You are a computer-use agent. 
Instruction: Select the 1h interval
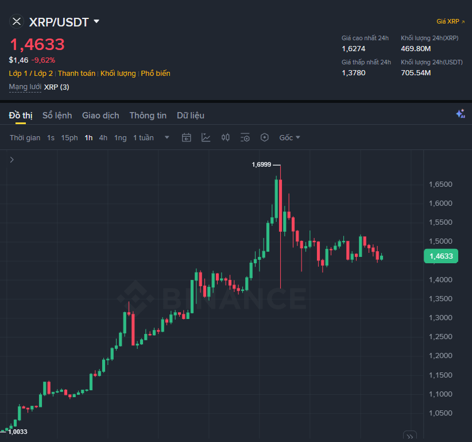(88, 138)
